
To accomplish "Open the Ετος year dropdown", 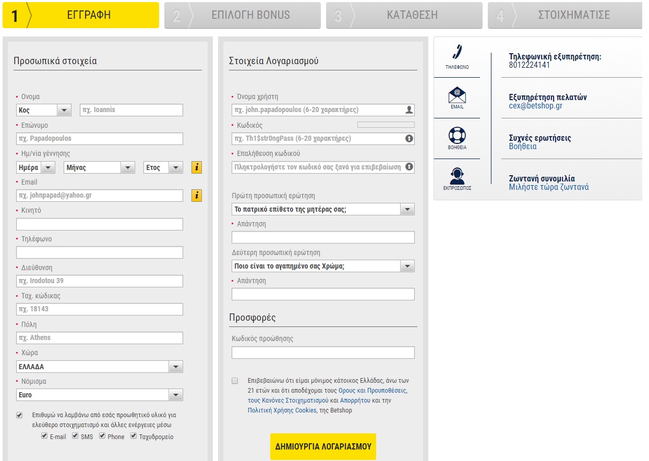I will pyautogui.click(x=163, y=167).
